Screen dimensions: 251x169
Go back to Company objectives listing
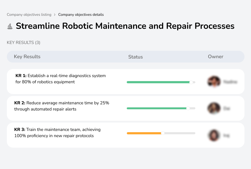[x=29, y=15]
